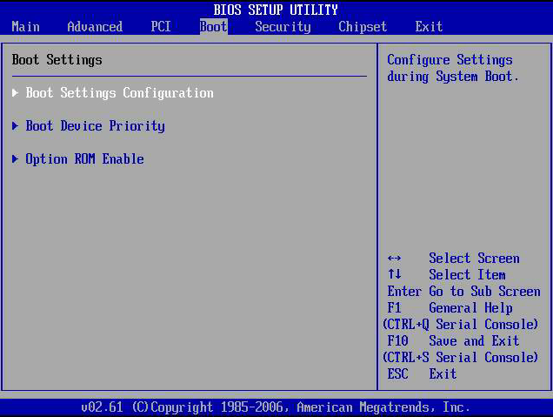This screenshot has height=417, width=553.
Task: Click the American Megatrends copyright footer
Action: (x=276, y=407)
